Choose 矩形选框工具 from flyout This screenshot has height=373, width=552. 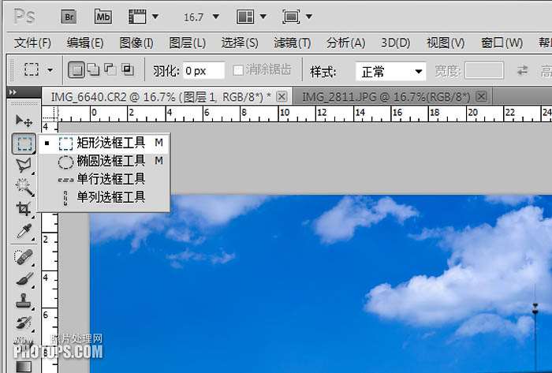click(x=104, y=143)
